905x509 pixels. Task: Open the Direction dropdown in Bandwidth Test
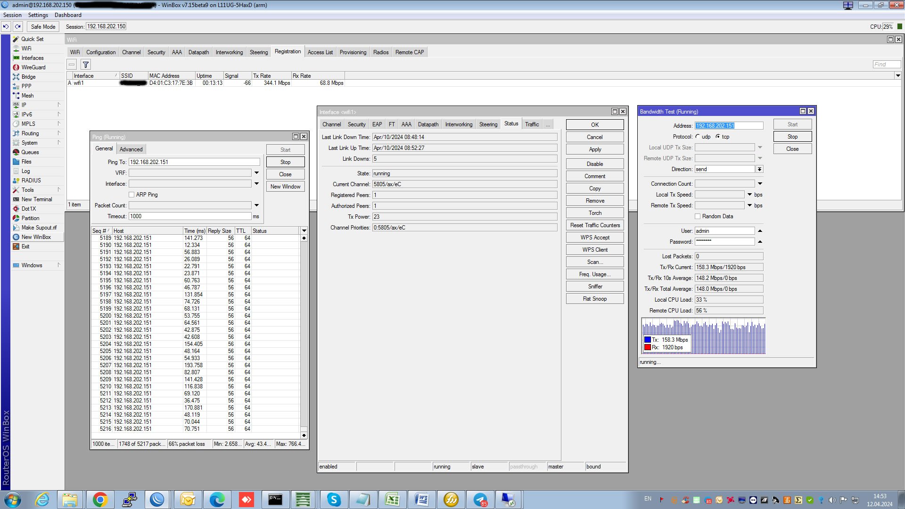click(x=759, y=169)
